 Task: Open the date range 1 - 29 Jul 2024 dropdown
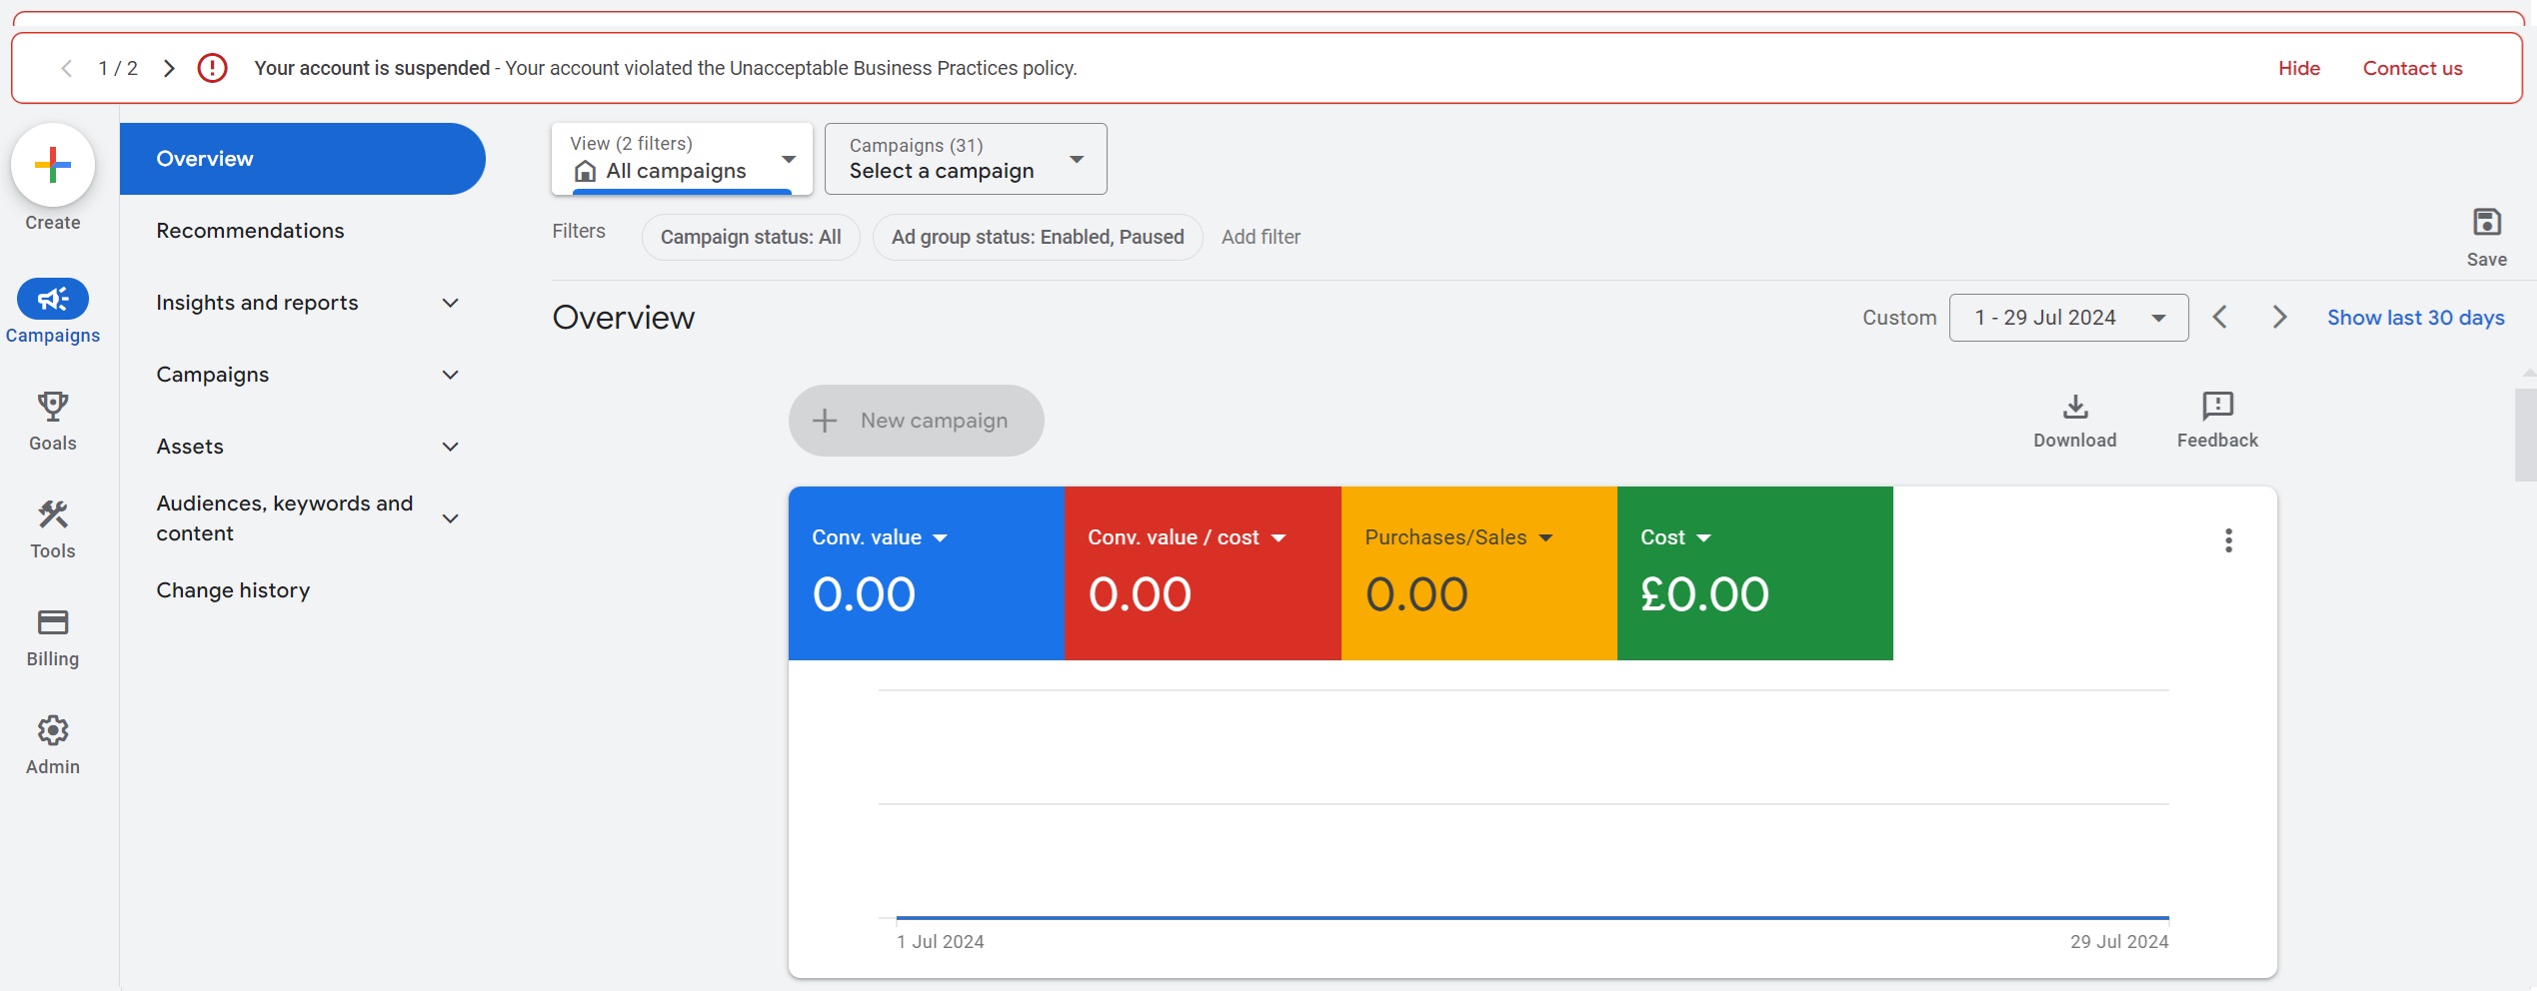[x=2068, y=318]
